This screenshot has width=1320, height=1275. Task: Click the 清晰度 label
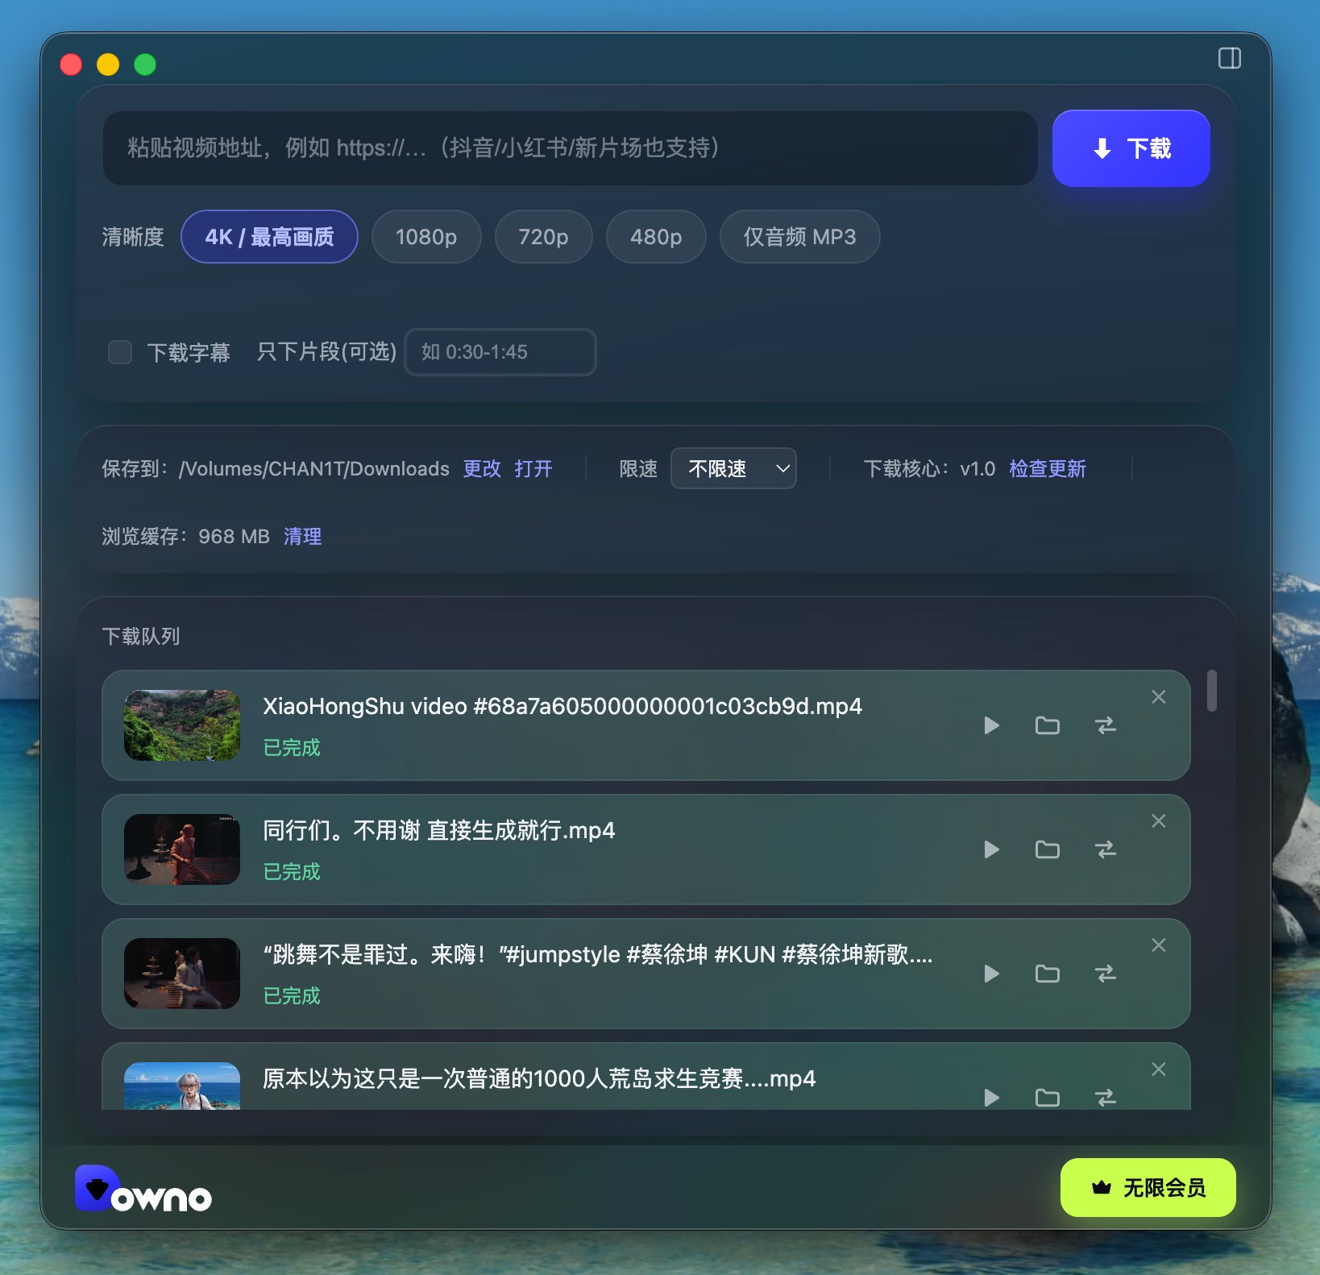133,237
